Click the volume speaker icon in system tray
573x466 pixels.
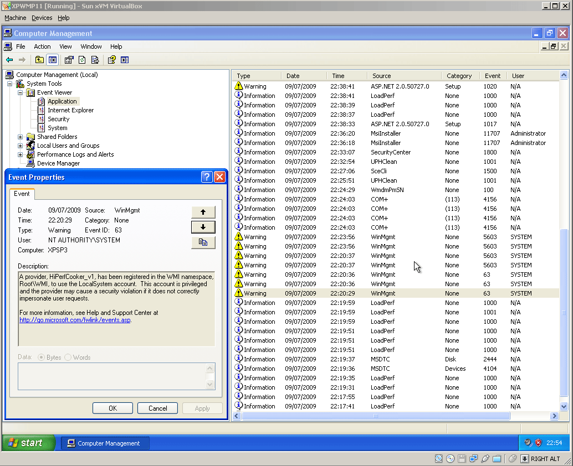tap(528, 443)
